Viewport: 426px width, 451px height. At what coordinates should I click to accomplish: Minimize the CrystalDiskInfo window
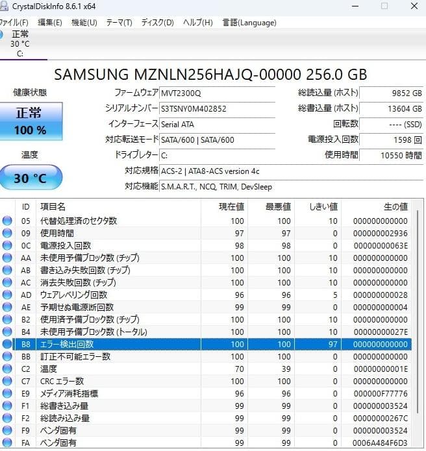coord(355,6)
